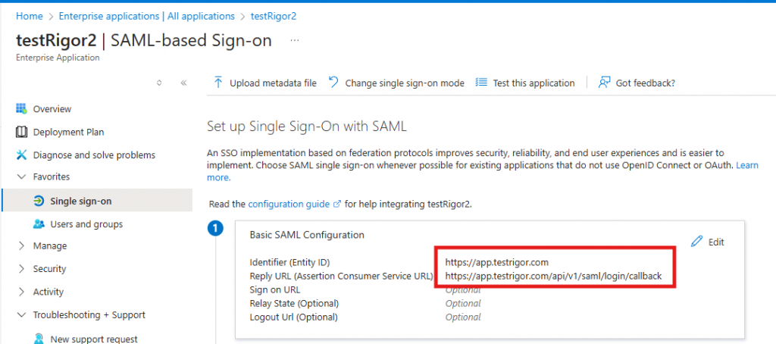Image resolution: width=776 pixels, height=344 pixels.
Task: Click the Edit pencil icon
Action: 697,242
